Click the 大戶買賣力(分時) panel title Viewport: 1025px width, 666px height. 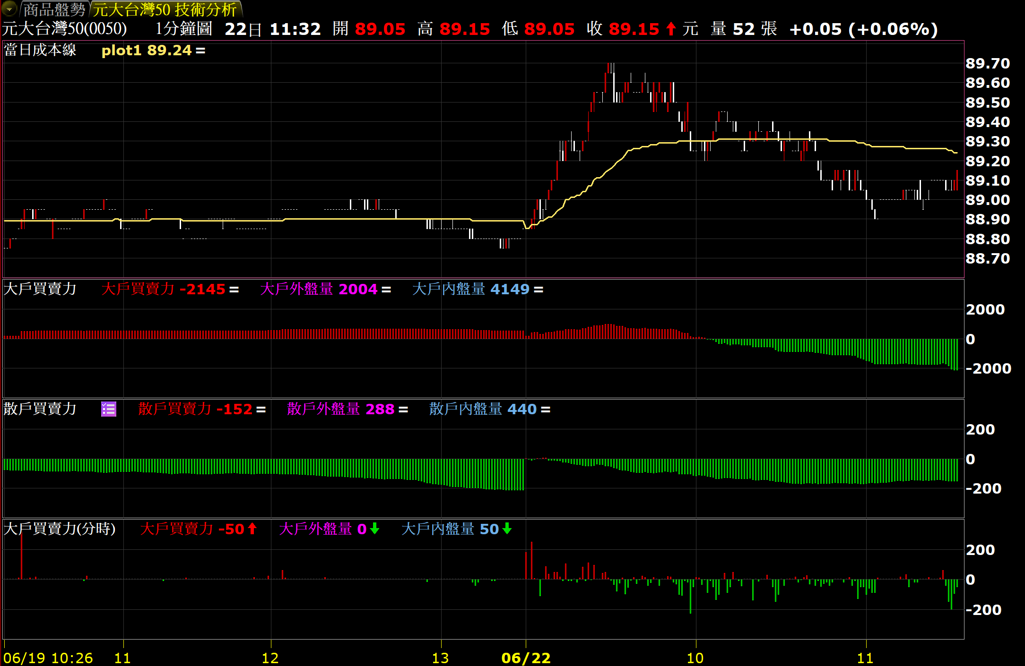coord(60,529)
